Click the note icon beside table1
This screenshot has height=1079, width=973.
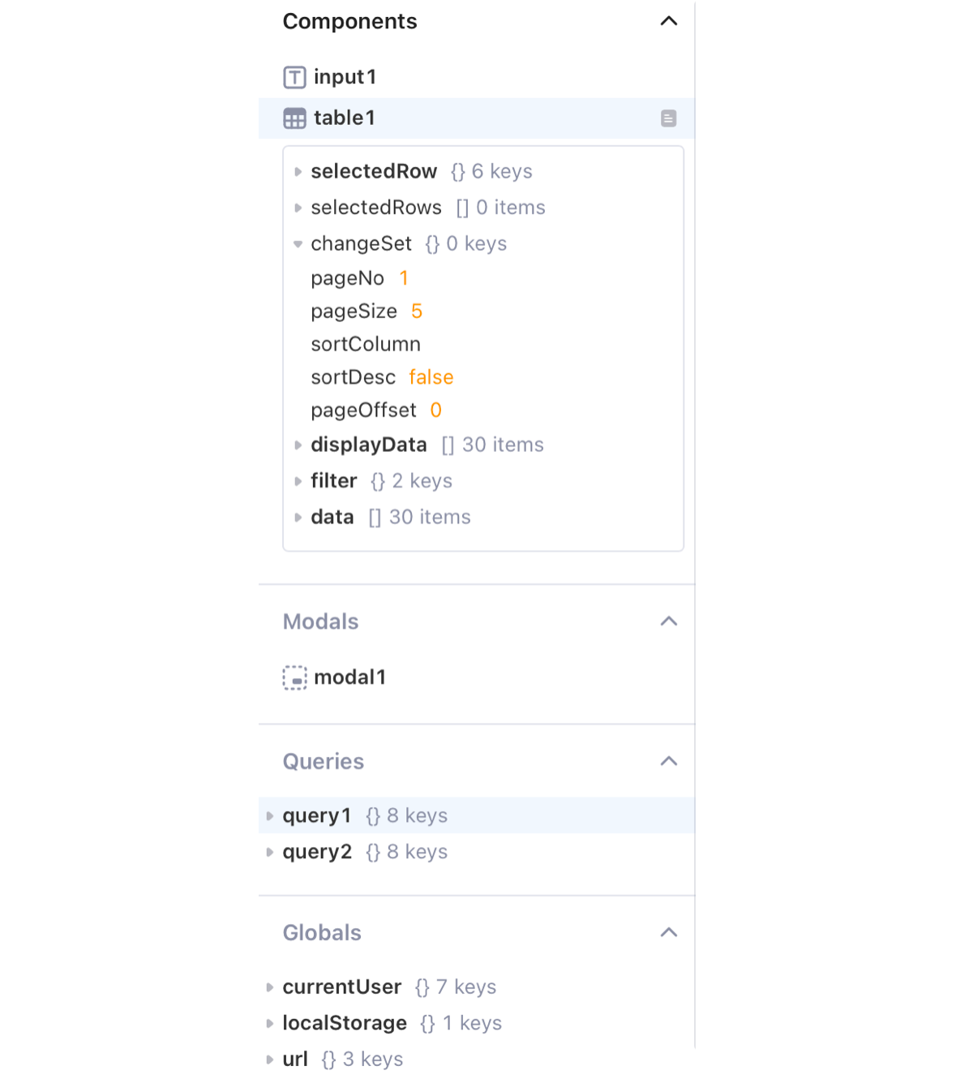pyautogui.click(x=668, y=118)
